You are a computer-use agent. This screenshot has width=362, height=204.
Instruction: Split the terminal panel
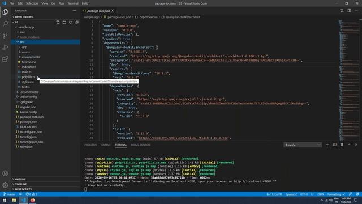tap(334, 144)
